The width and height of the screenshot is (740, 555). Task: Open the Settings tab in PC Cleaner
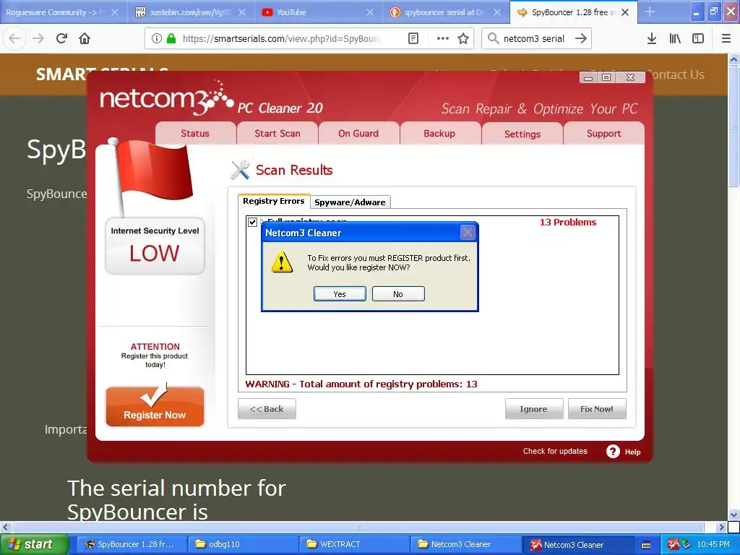pyautogui.click(x=522, y=134)
